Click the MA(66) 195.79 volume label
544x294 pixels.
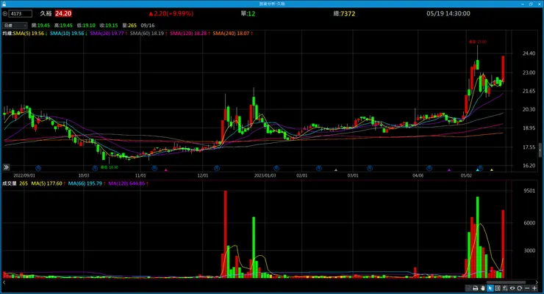coord(87,184)
